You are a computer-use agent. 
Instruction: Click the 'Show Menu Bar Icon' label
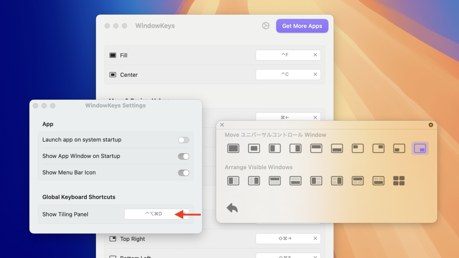pos(69,173)
